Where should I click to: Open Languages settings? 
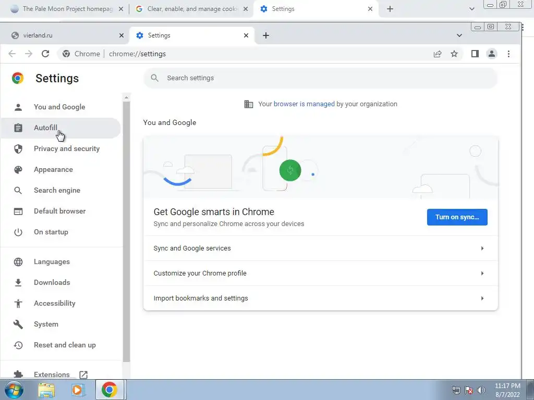60,262
